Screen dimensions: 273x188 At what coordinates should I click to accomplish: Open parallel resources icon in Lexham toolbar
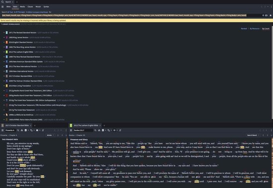(99, 130)
